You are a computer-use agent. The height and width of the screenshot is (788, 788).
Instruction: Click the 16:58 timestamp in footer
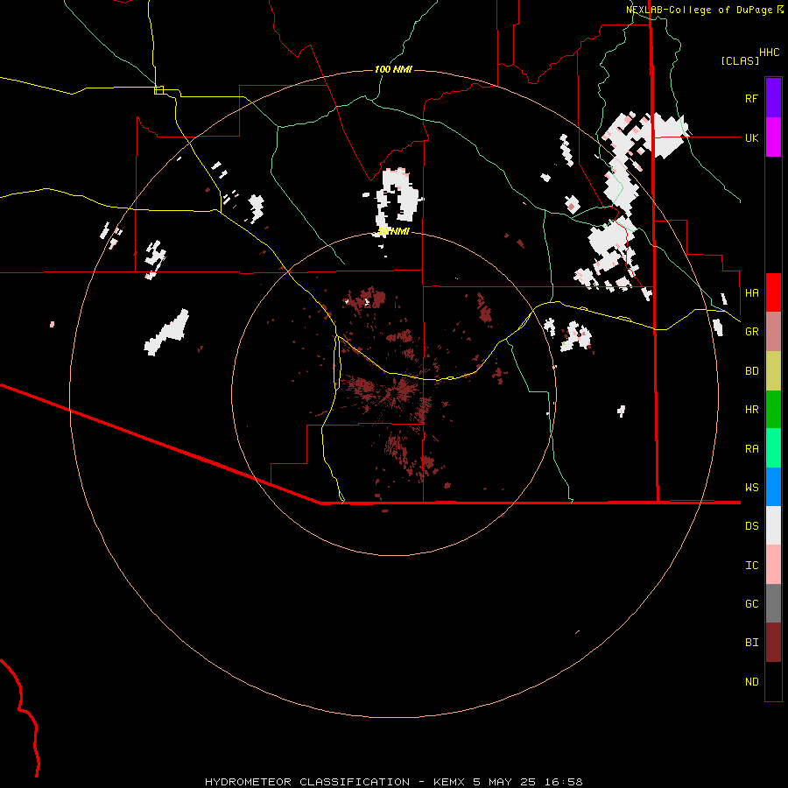(564, 782)
